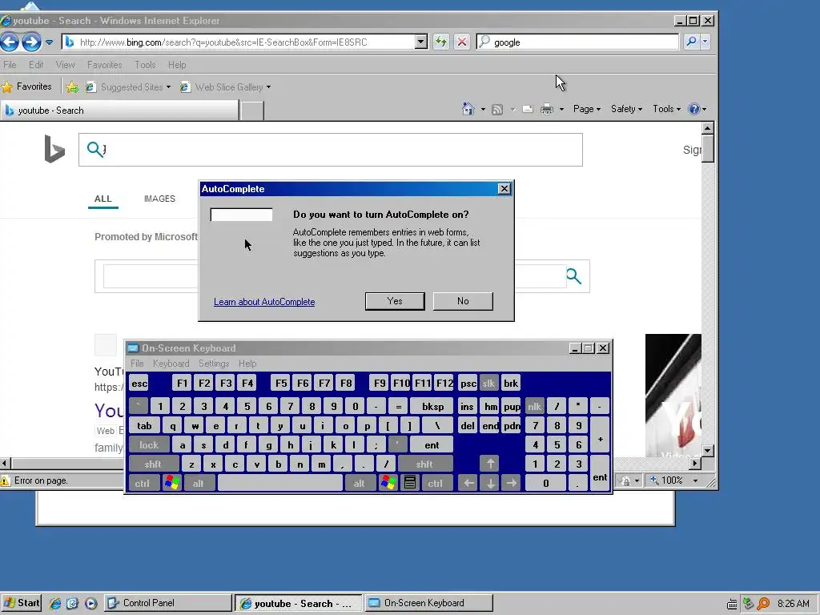Toggle the slk (scroll lock) key

[488, 384]
